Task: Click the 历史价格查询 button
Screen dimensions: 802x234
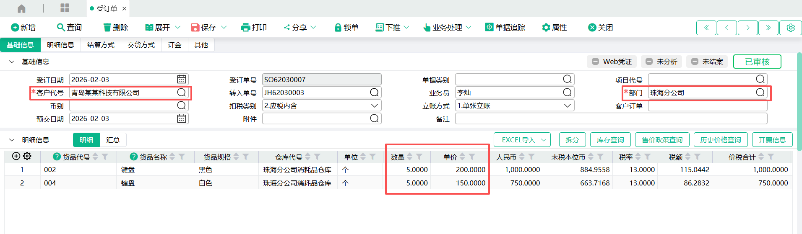Action: coord(720,140)
